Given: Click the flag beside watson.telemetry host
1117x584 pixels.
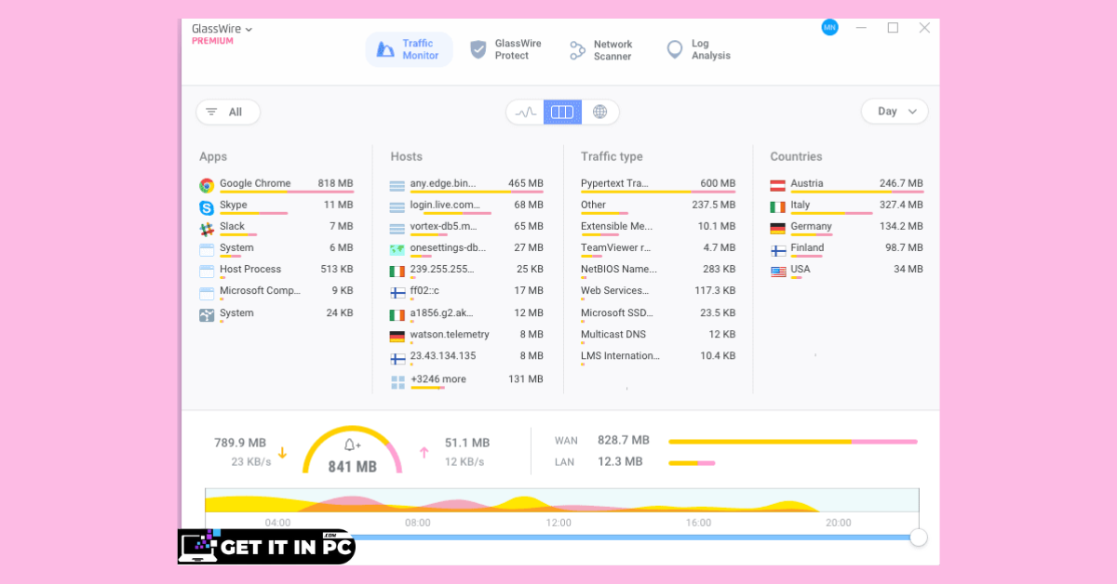Looking at the screenshot, I should (x=397, y=336).
